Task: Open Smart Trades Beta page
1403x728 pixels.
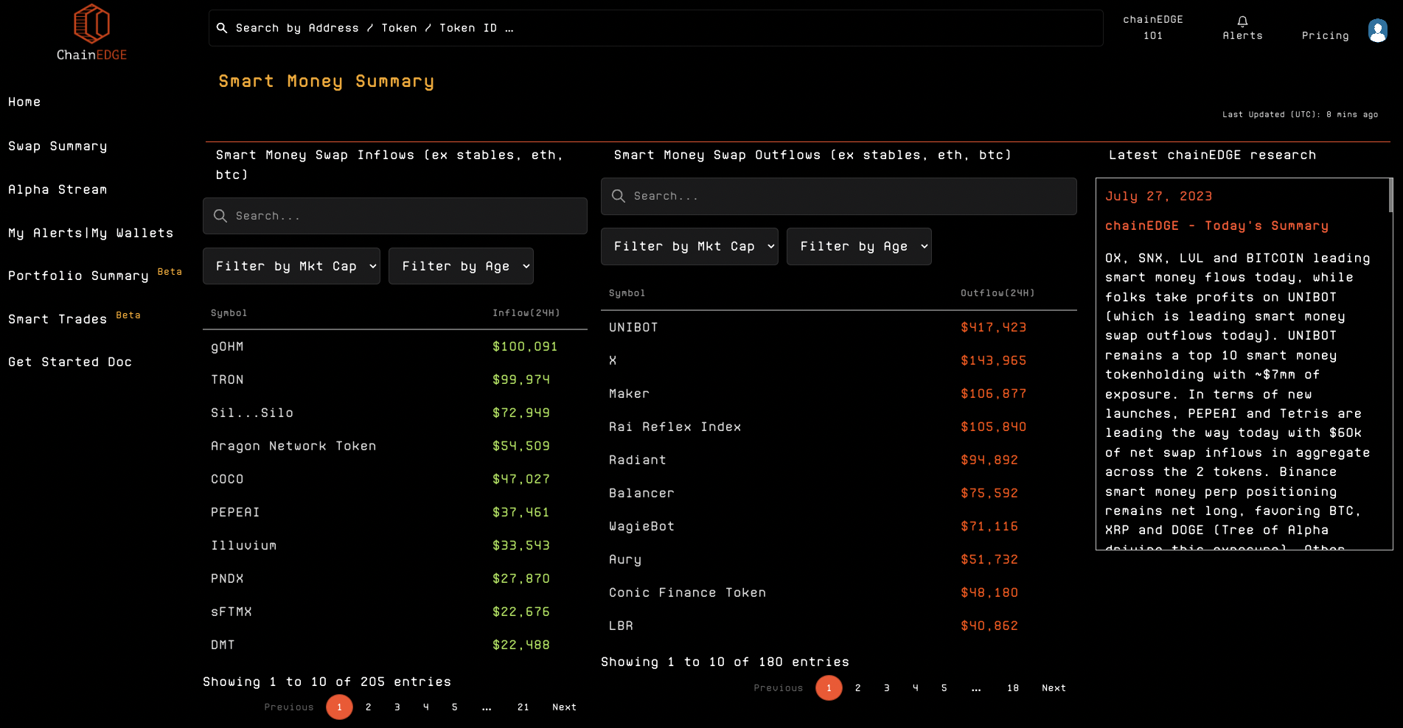Action: [74, 318]
